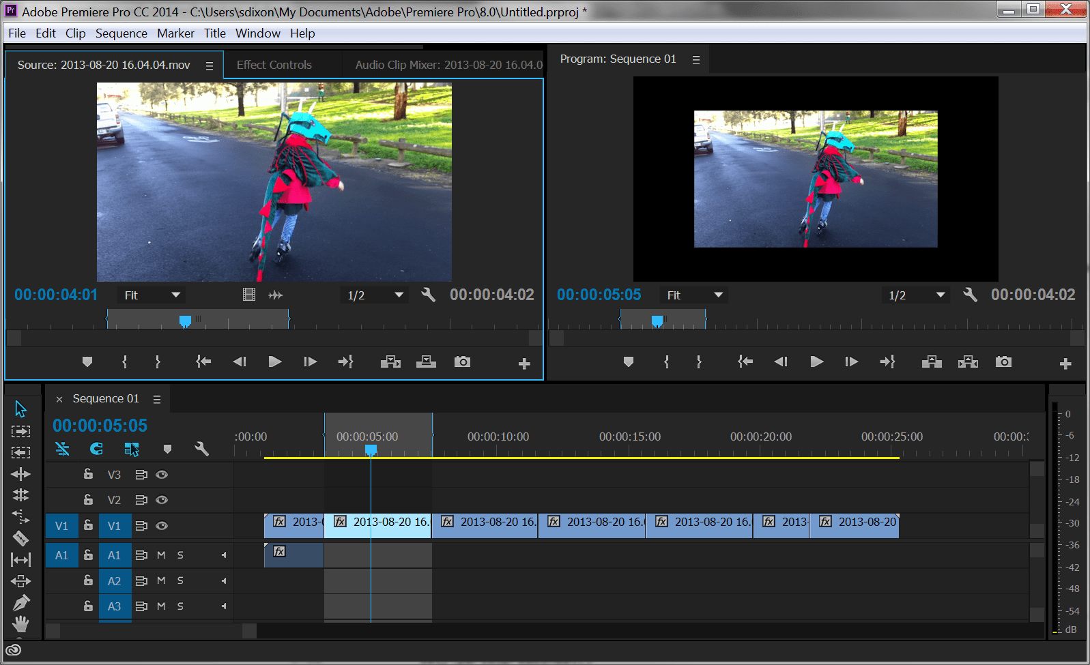Open Timeline Display Settings wrench
Viewport: 1090px width, 665px height.
pos(201,449)
